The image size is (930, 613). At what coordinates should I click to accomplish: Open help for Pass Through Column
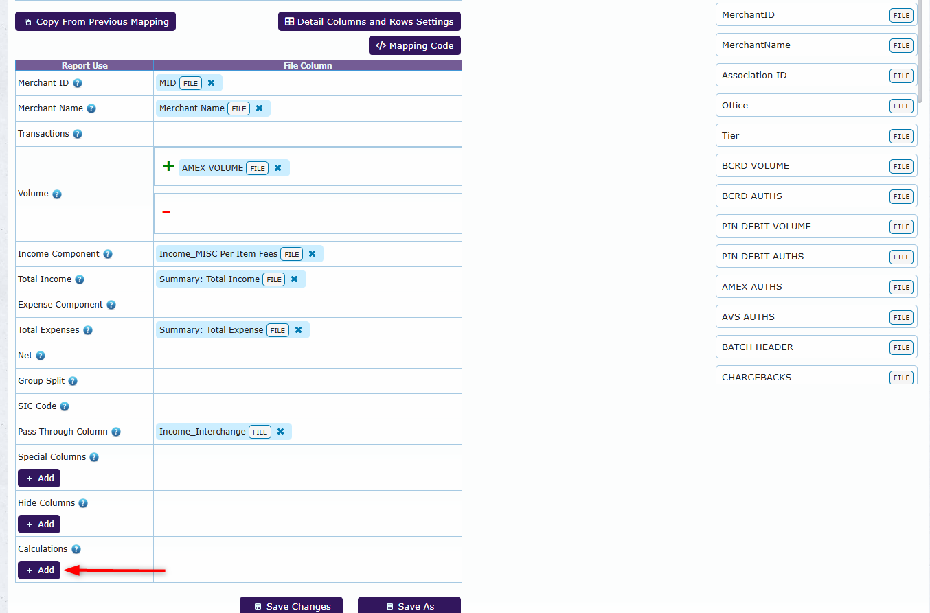116,432
